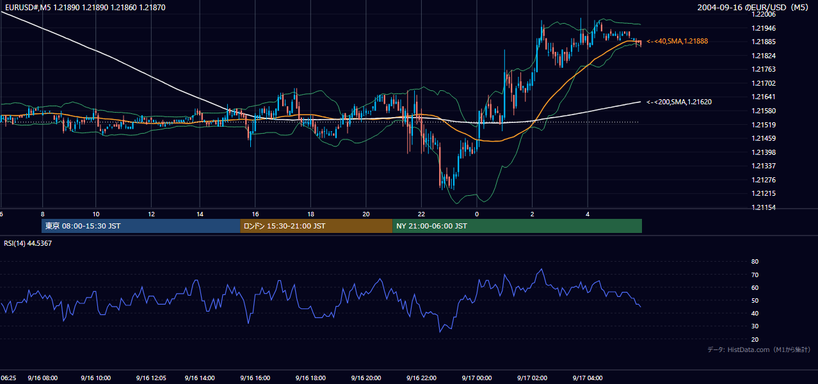The height and width of the screenshot is (384, 818).
Task: Click hour tick 0 under the price chart
Action: click(477, 214)
